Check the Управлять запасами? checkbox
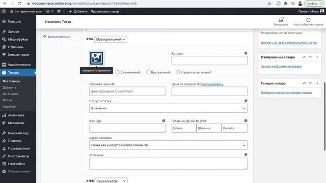Screen dimensions: 326x183 click(x=178, y=72)
